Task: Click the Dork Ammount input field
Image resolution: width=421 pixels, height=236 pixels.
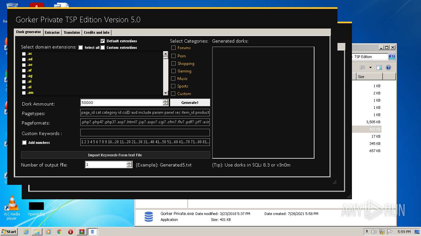Action: click(121, 103)
